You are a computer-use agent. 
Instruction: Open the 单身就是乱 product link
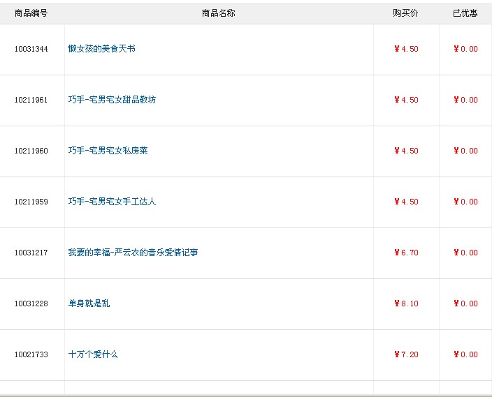(89, 304)
